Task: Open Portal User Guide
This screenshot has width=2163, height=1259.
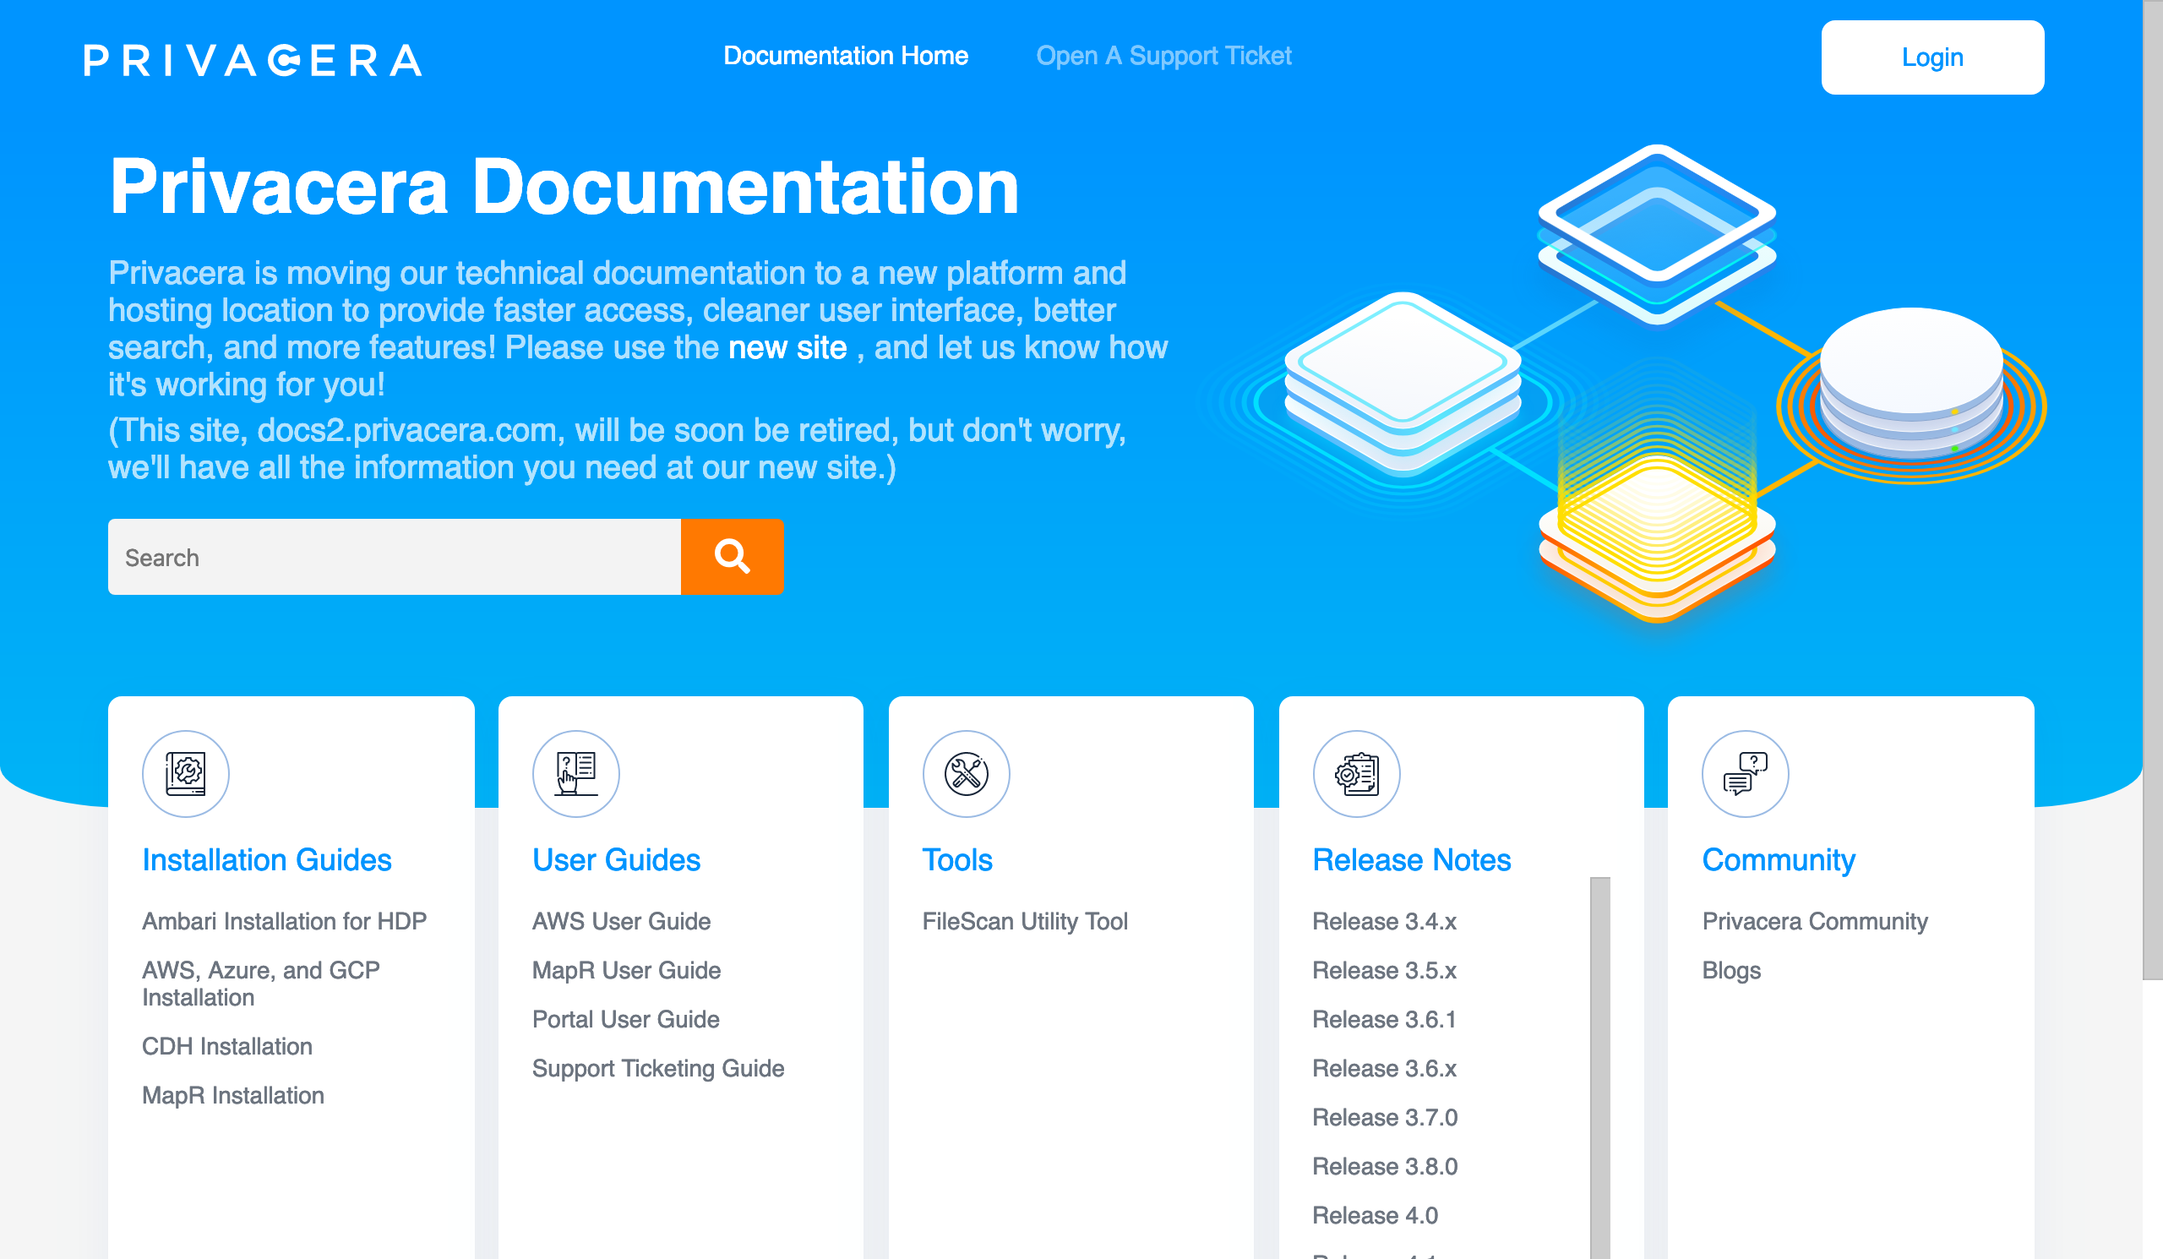Action: (x=626, y=1019)
